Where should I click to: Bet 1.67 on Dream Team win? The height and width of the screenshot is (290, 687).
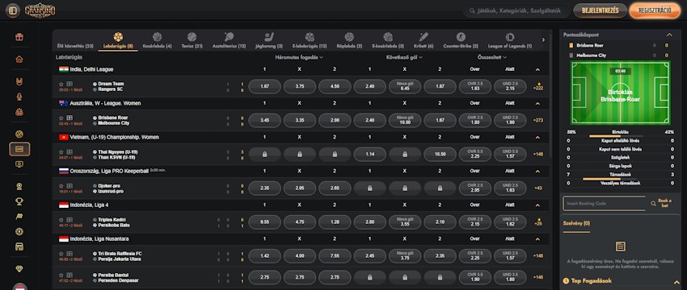click(264, 86)
